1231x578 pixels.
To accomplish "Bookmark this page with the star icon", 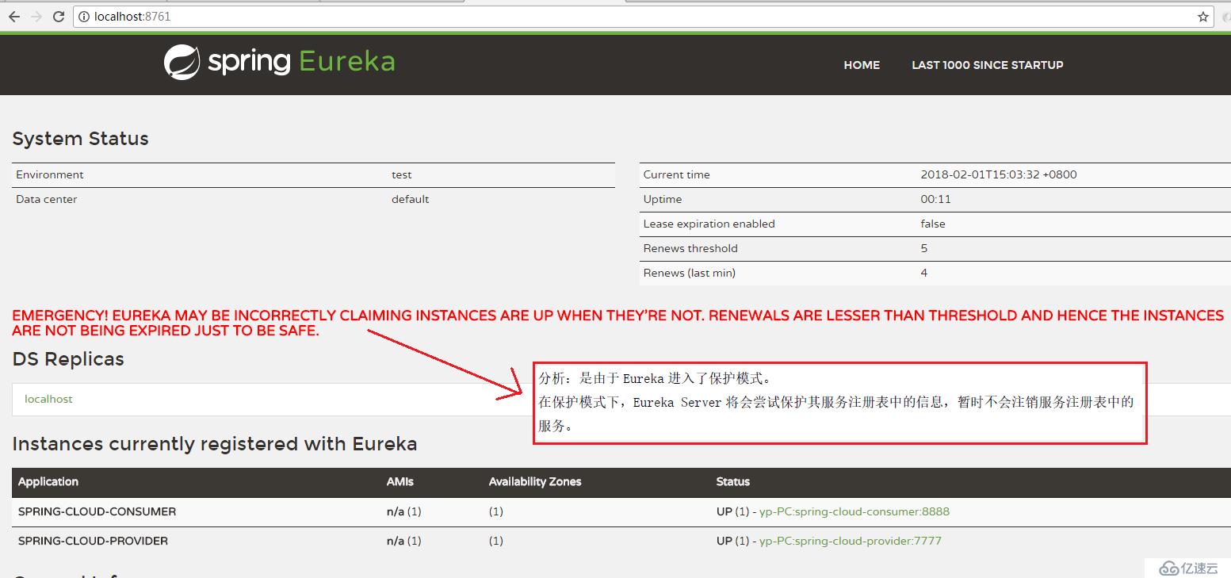I will pyautogui.click(x=1202, y=16).
